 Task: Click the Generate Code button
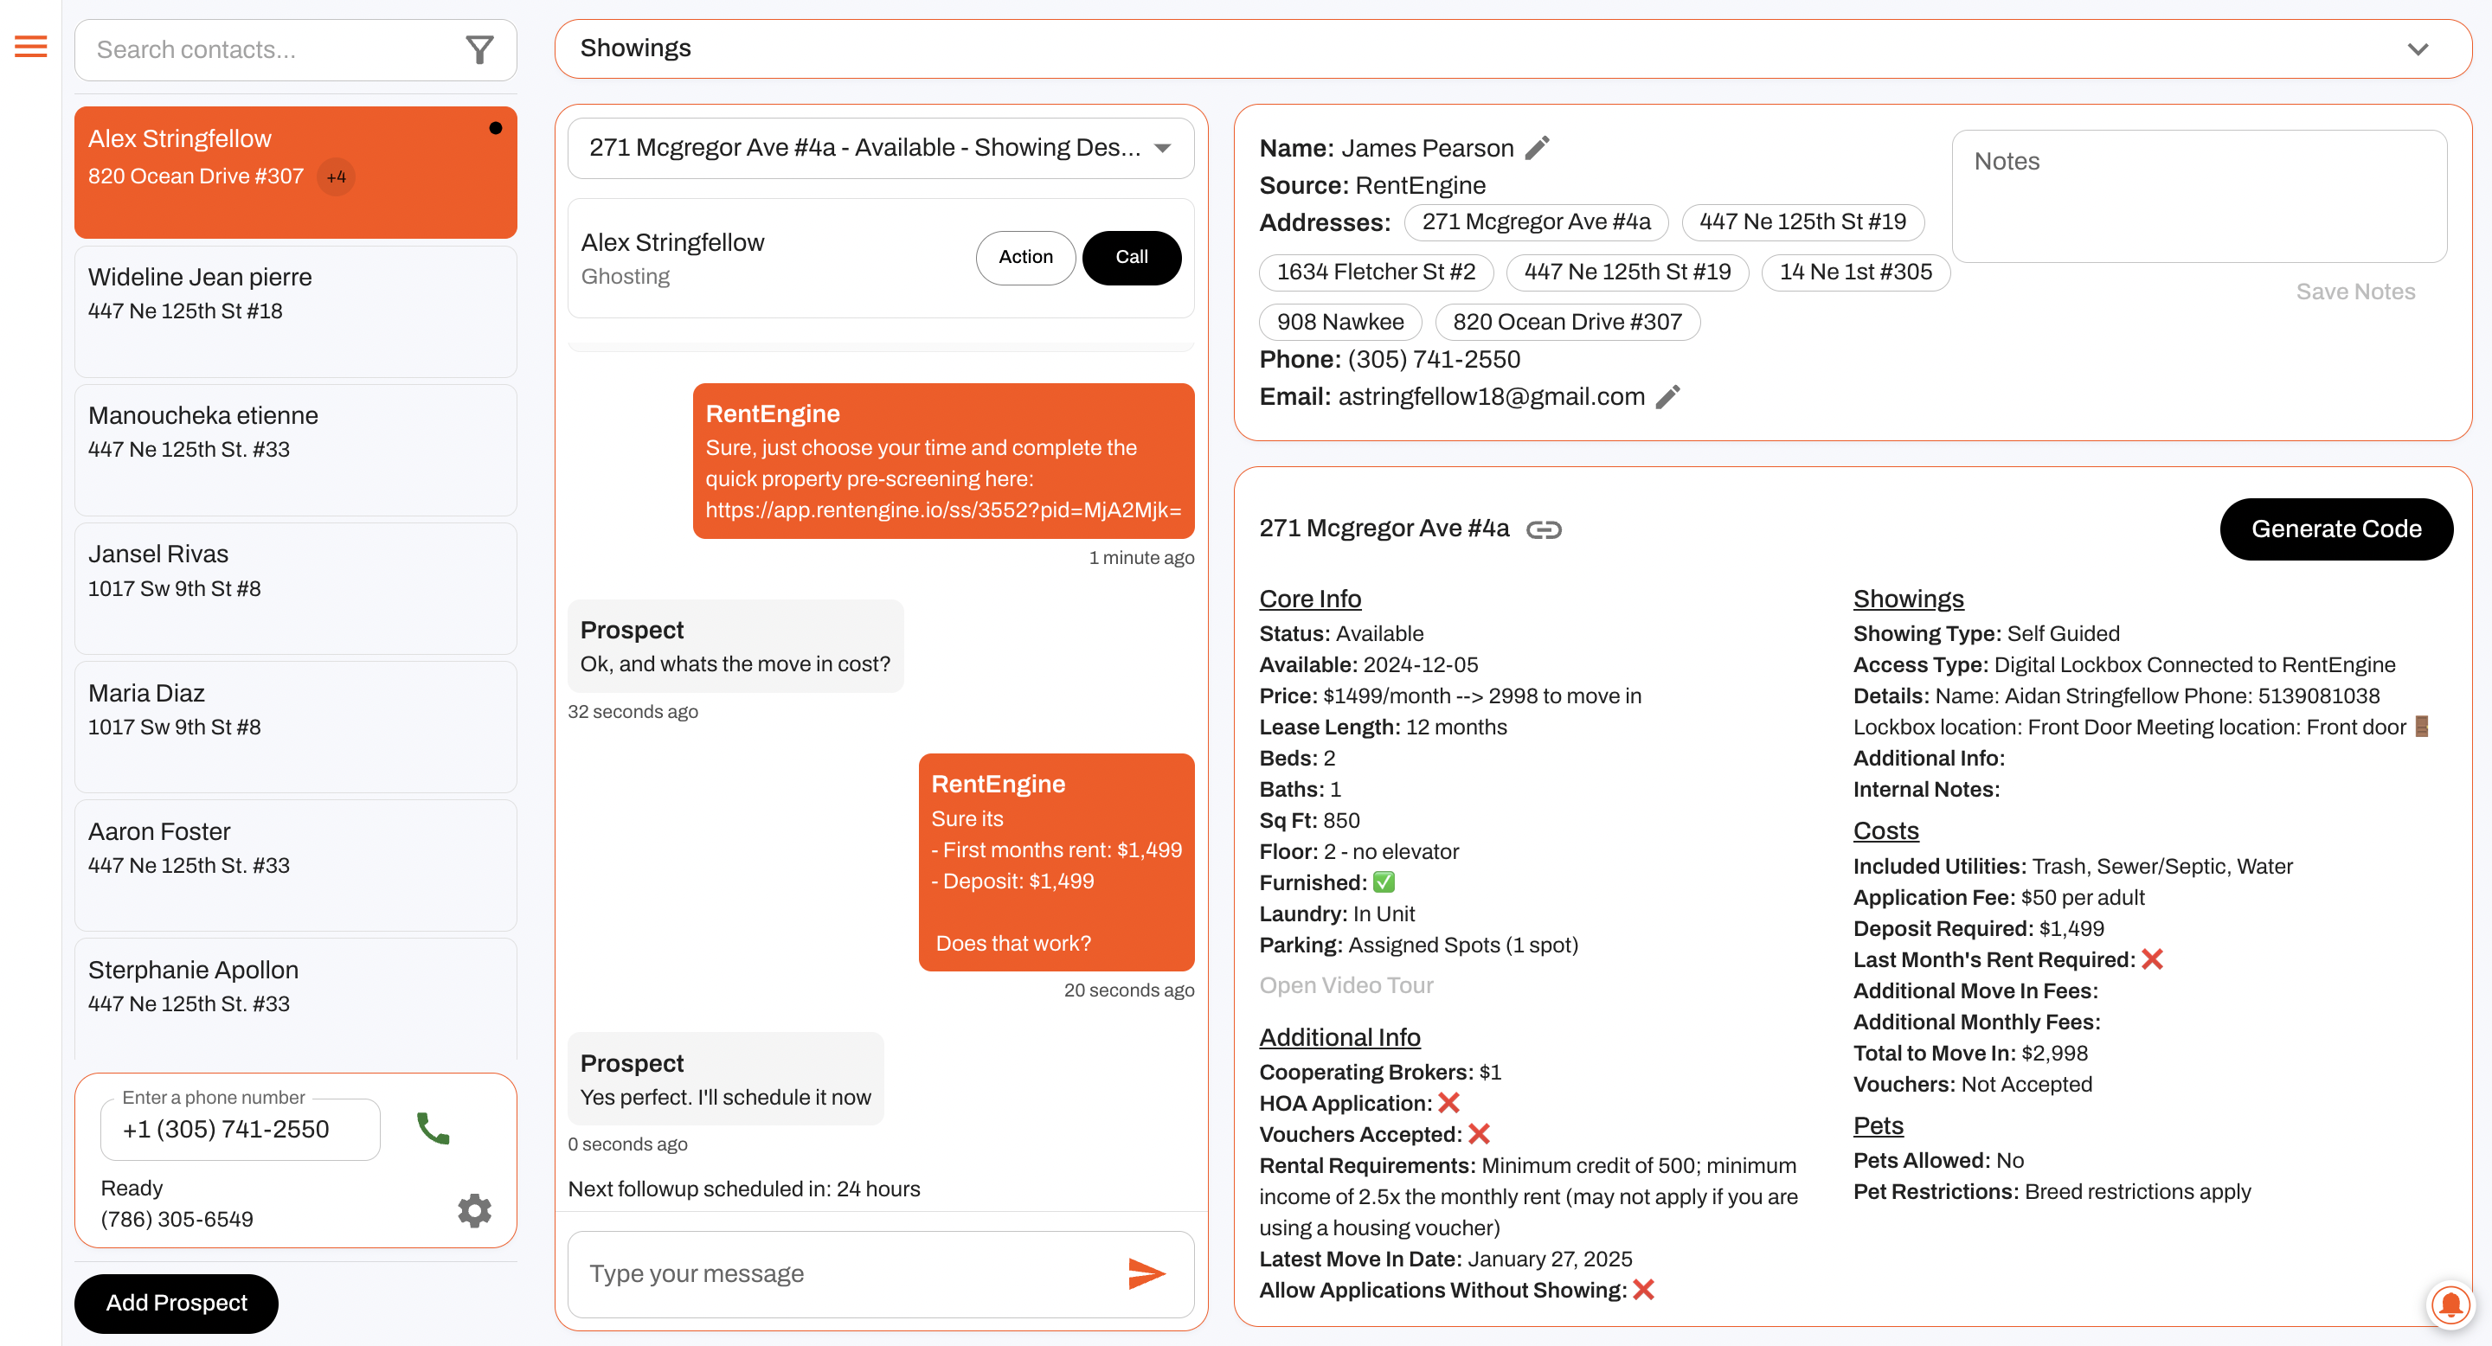pyautogui.click(x=2336, y=529)
